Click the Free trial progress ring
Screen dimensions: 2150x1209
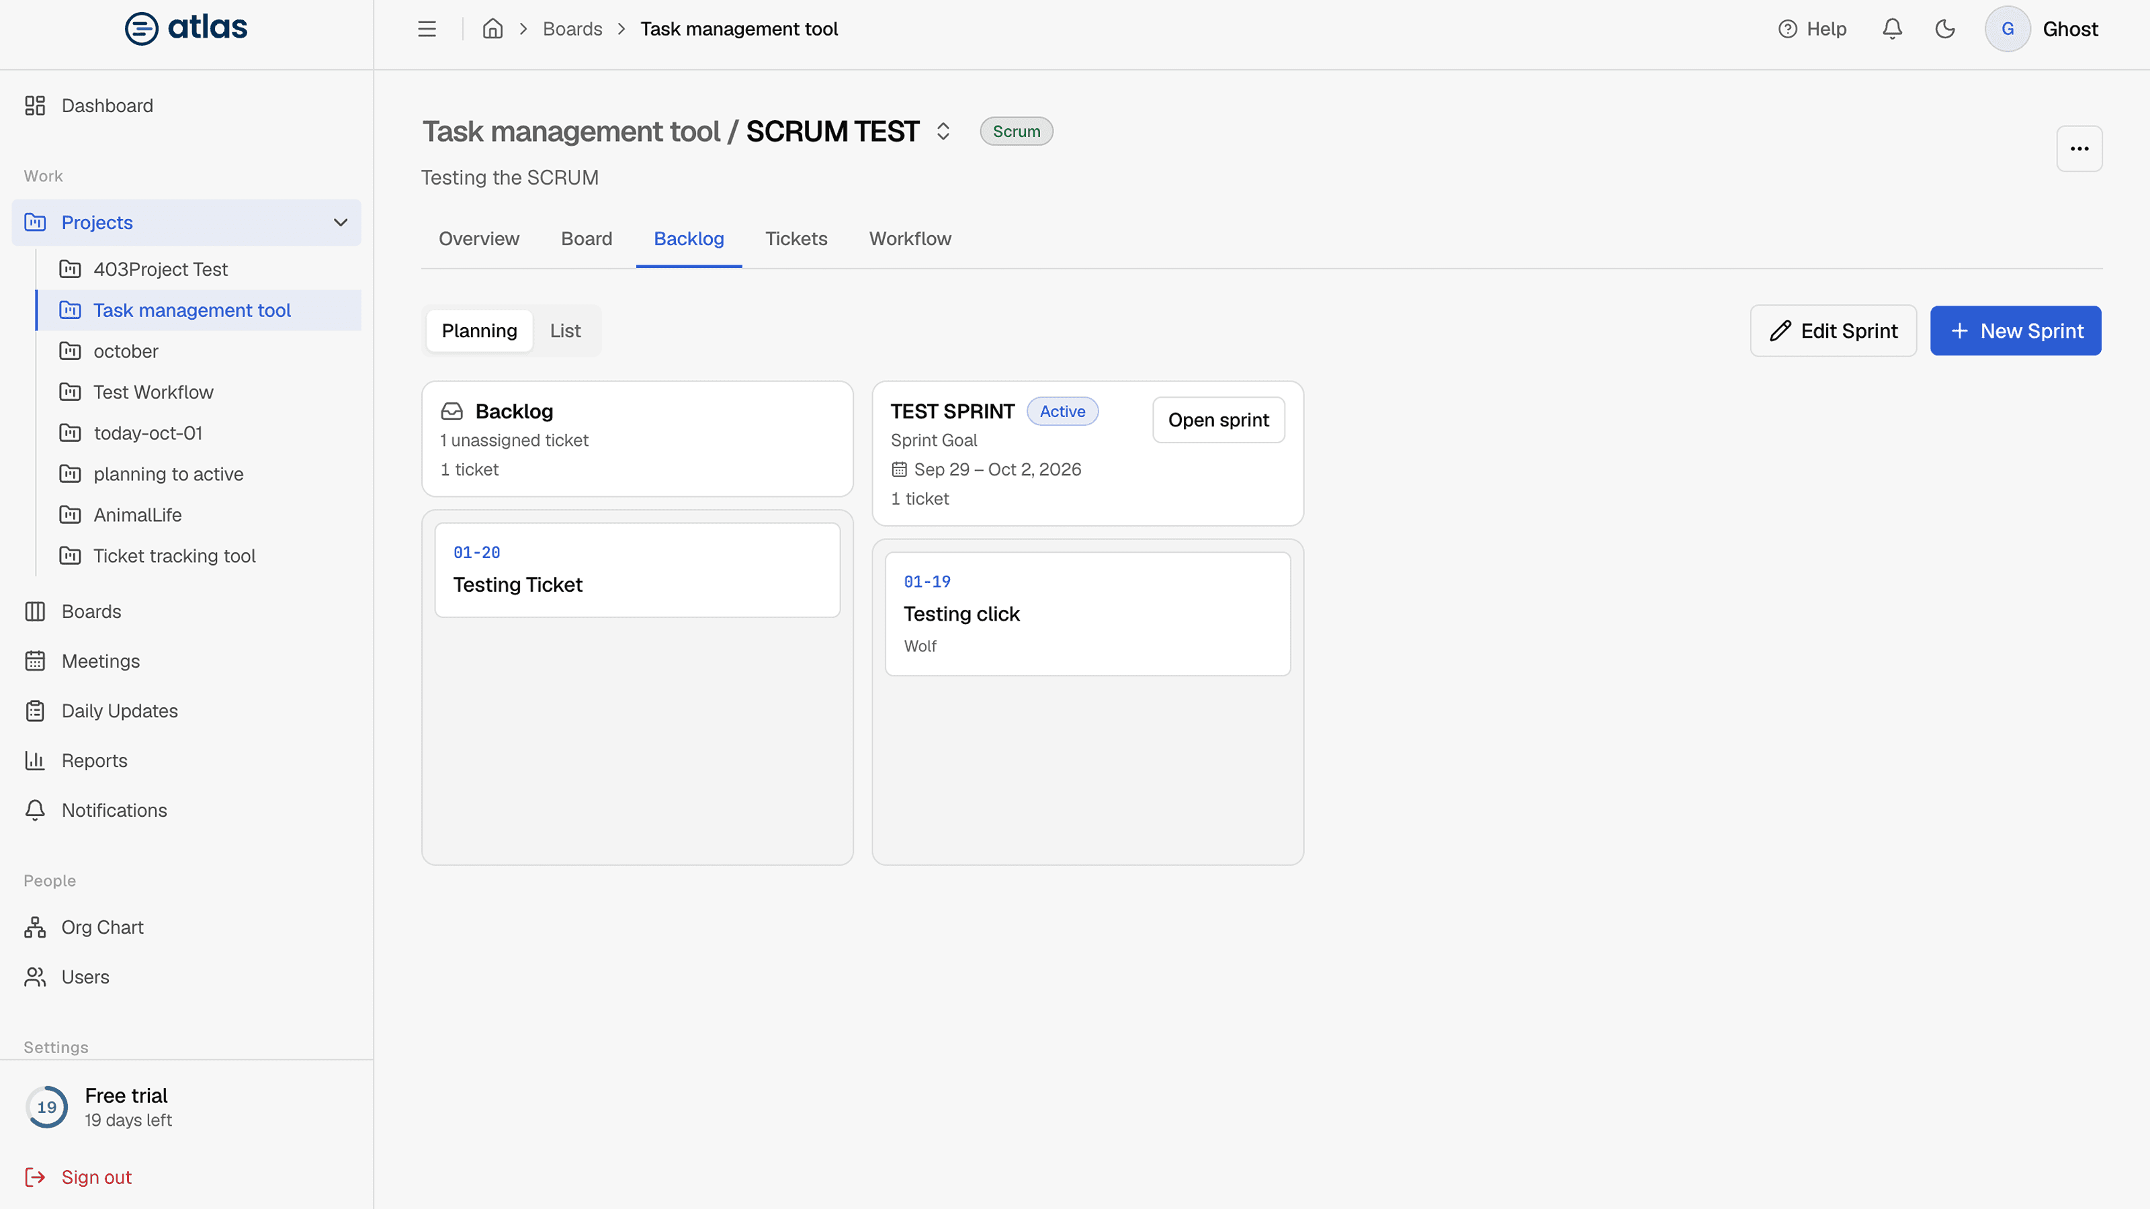[47, 1107]
